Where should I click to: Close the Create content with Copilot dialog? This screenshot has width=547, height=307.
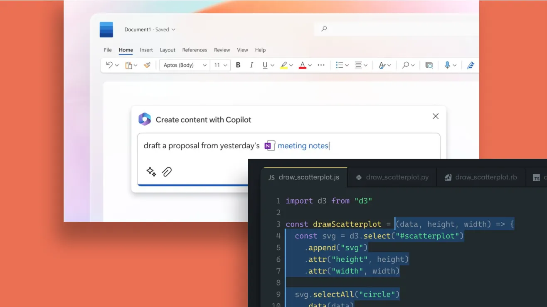point(435,116)
